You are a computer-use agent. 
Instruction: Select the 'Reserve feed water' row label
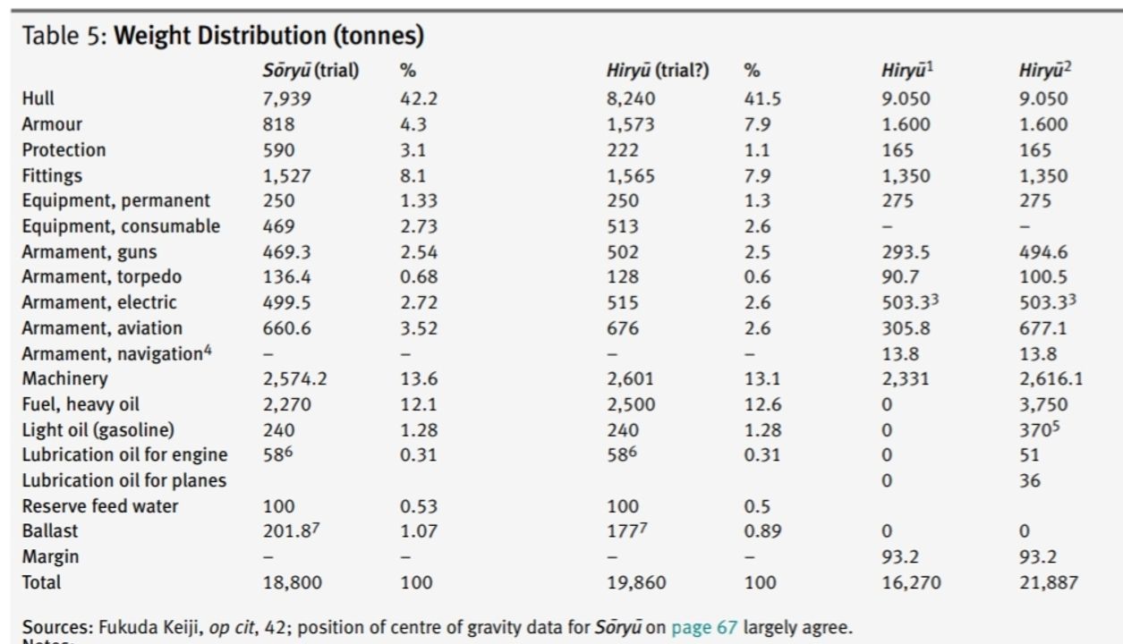tap(100, 506)
